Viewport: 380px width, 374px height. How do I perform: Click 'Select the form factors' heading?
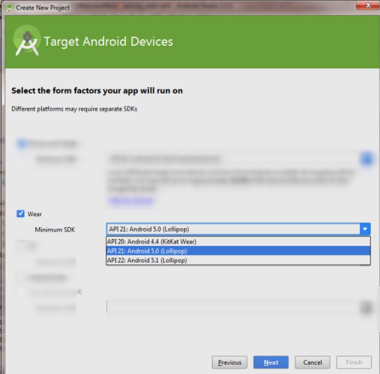pyautogui.click(x=97, y=91)
